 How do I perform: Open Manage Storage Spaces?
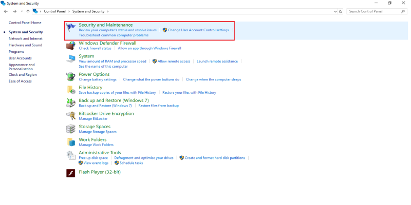coord(98,132)
